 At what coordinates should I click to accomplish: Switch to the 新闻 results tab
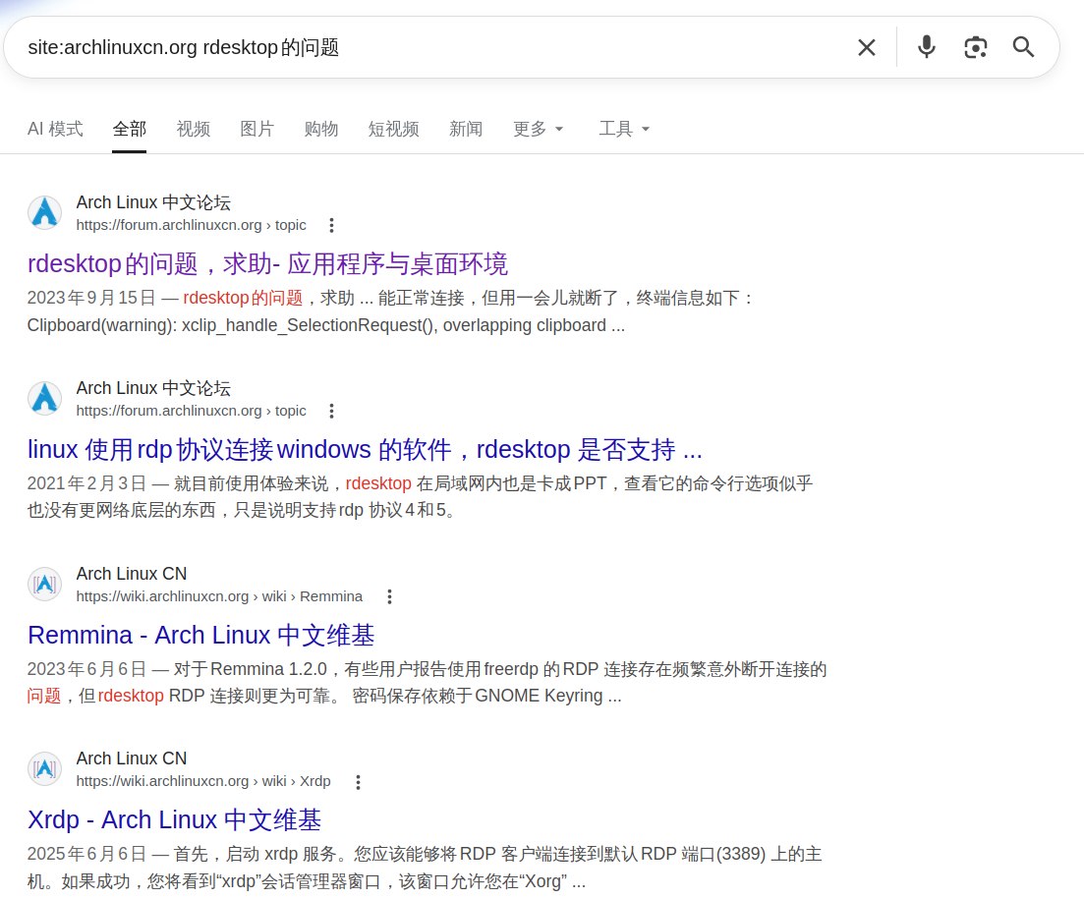(466, 129)
